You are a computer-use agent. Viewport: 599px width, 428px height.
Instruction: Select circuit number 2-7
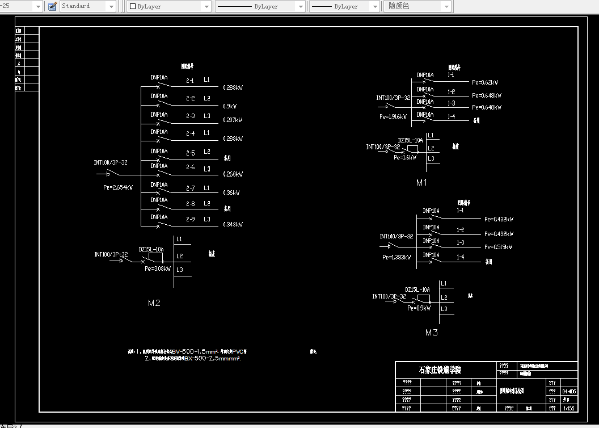tap(190, 188)
